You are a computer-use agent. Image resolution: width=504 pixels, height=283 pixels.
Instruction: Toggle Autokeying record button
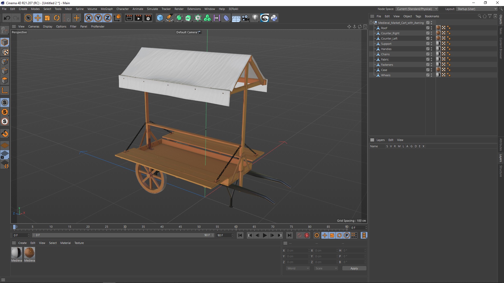coord(307,235)
